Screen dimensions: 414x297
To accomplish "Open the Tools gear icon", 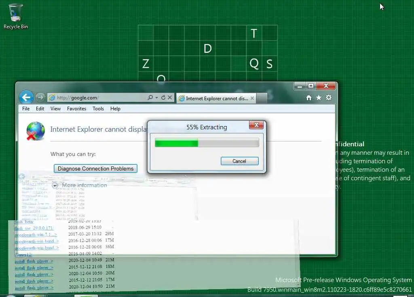I will point(329,98).
